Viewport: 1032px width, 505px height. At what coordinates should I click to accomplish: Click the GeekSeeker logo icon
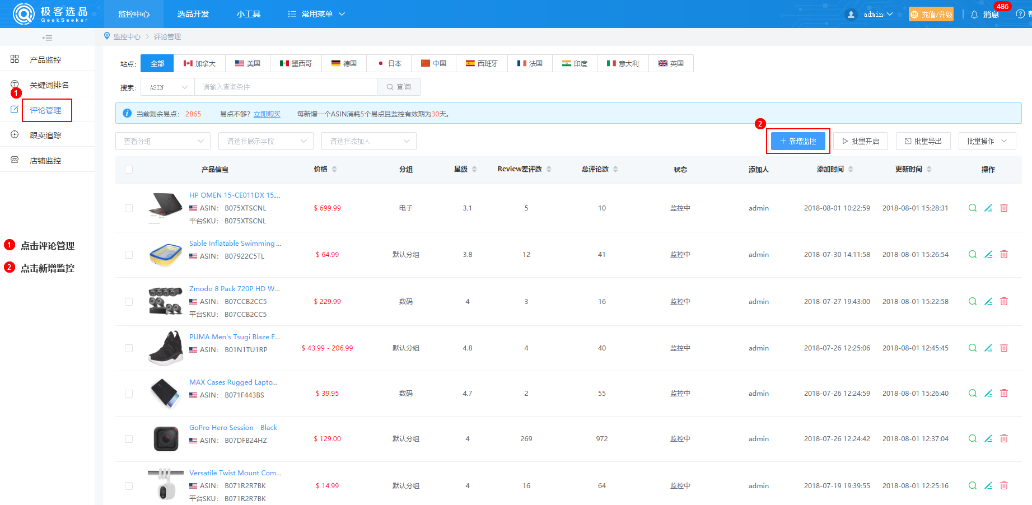24,14
